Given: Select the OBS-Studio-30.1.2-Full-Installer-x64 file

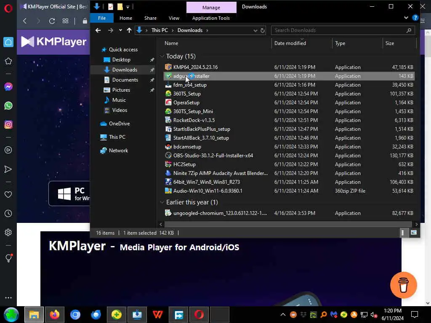Looking at the screenshot, I should point(289,156).
